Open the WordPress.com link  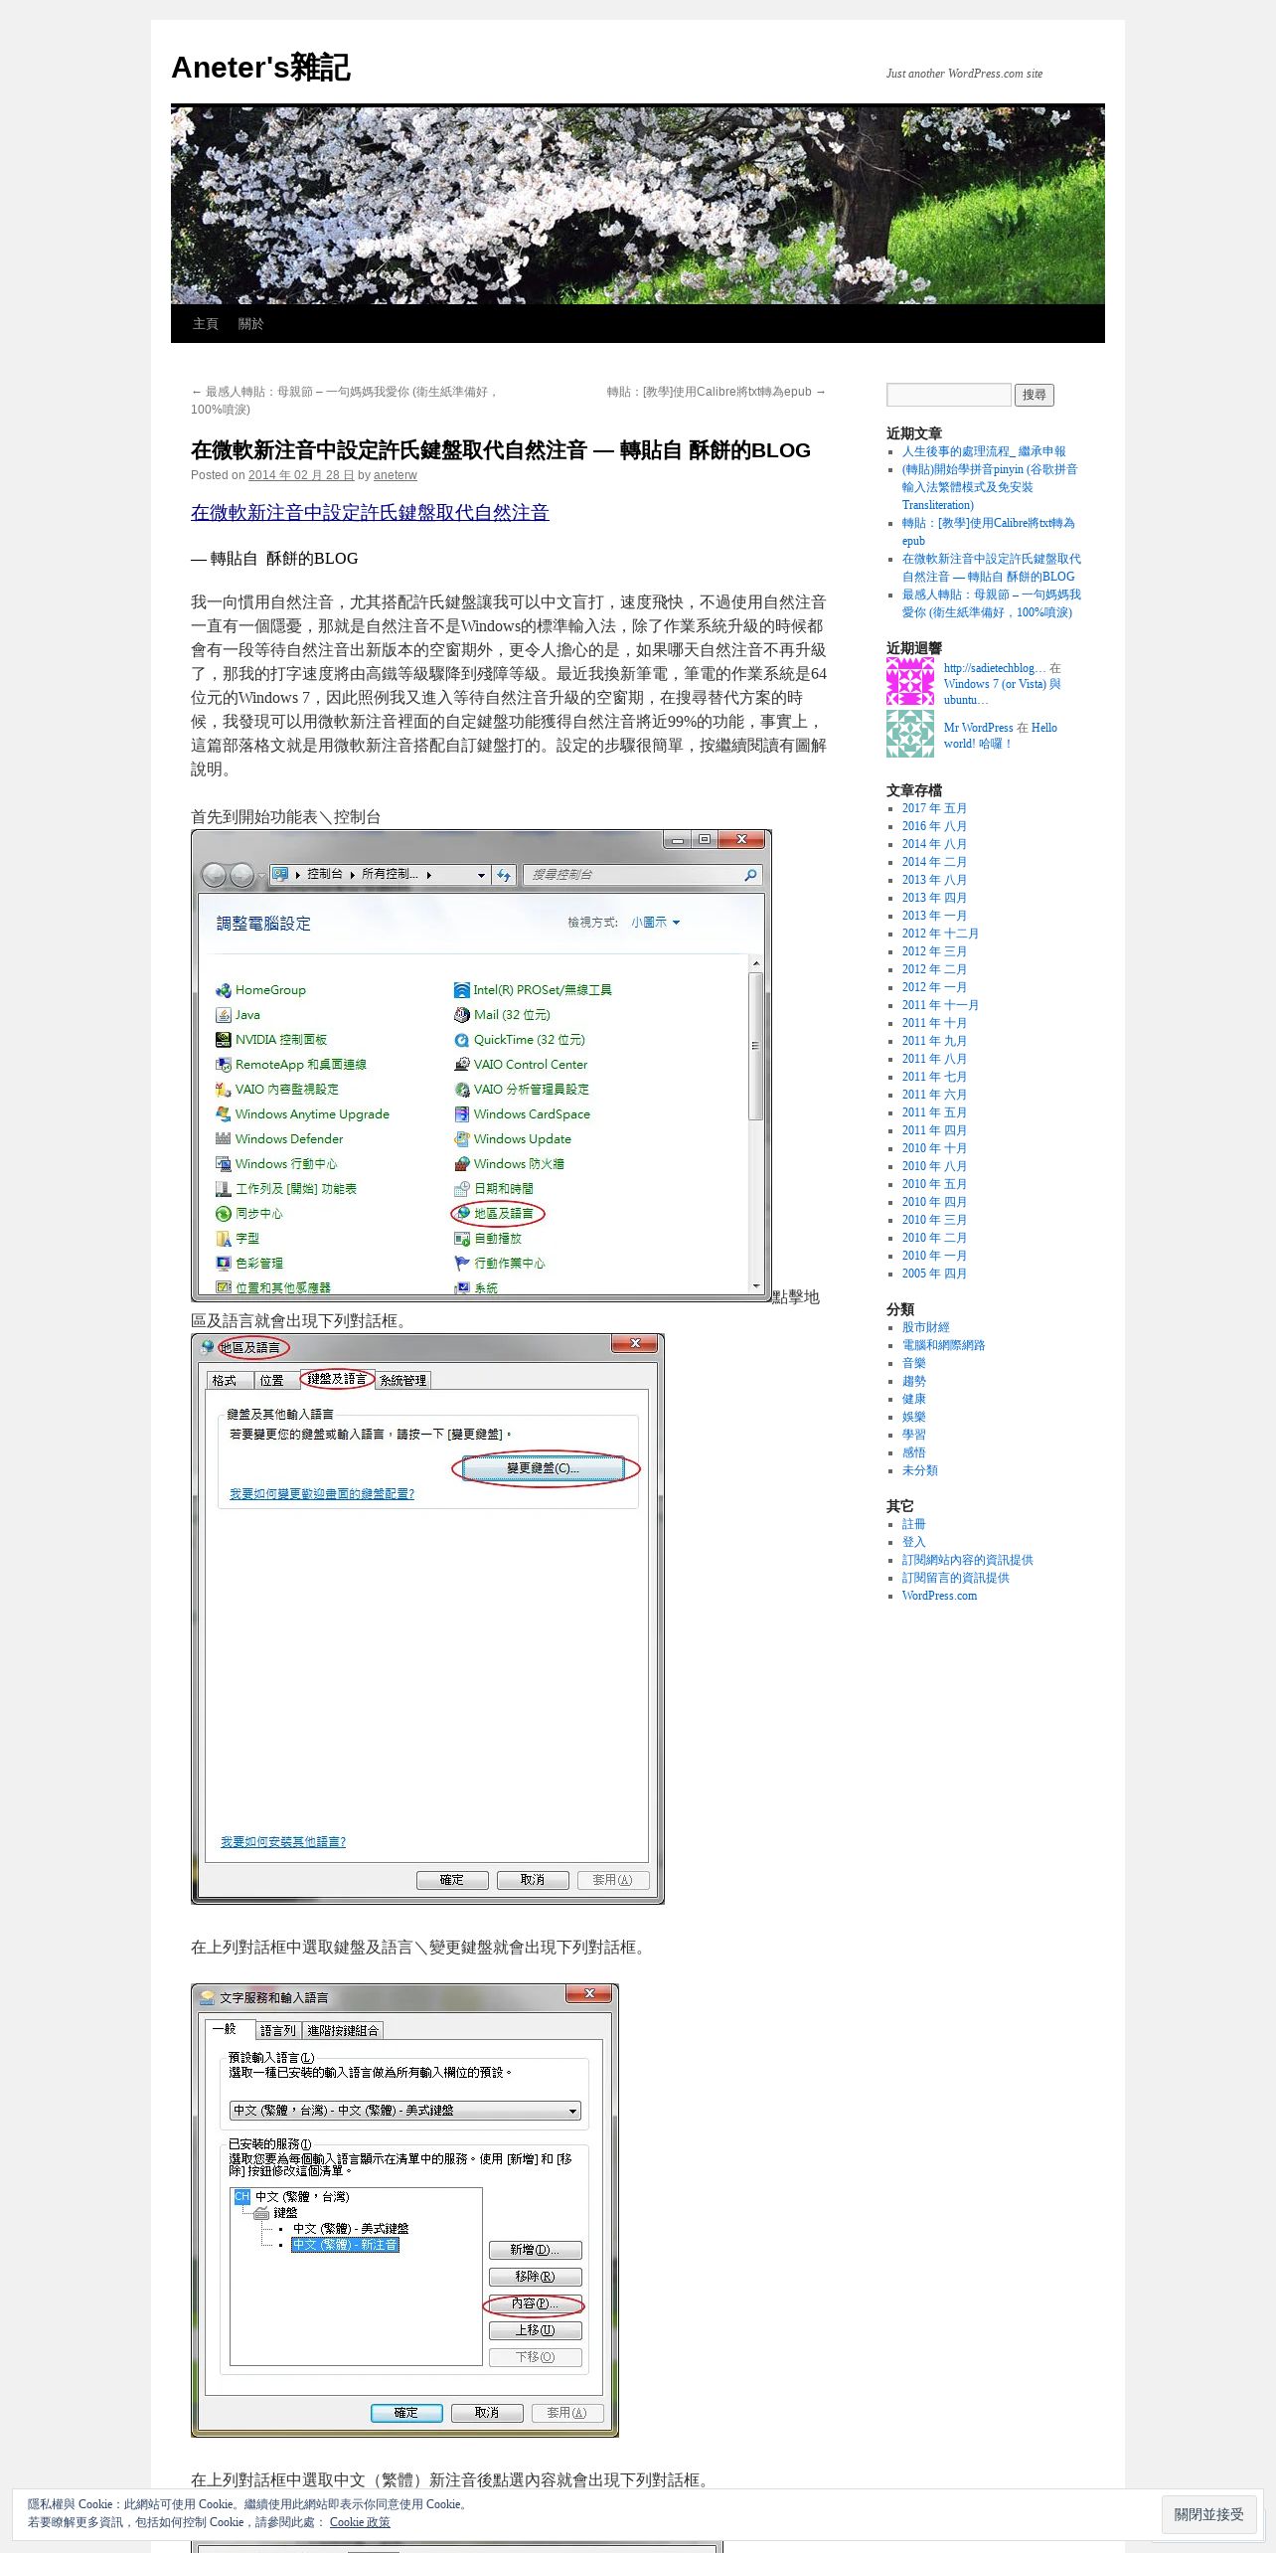point(939,1596)
